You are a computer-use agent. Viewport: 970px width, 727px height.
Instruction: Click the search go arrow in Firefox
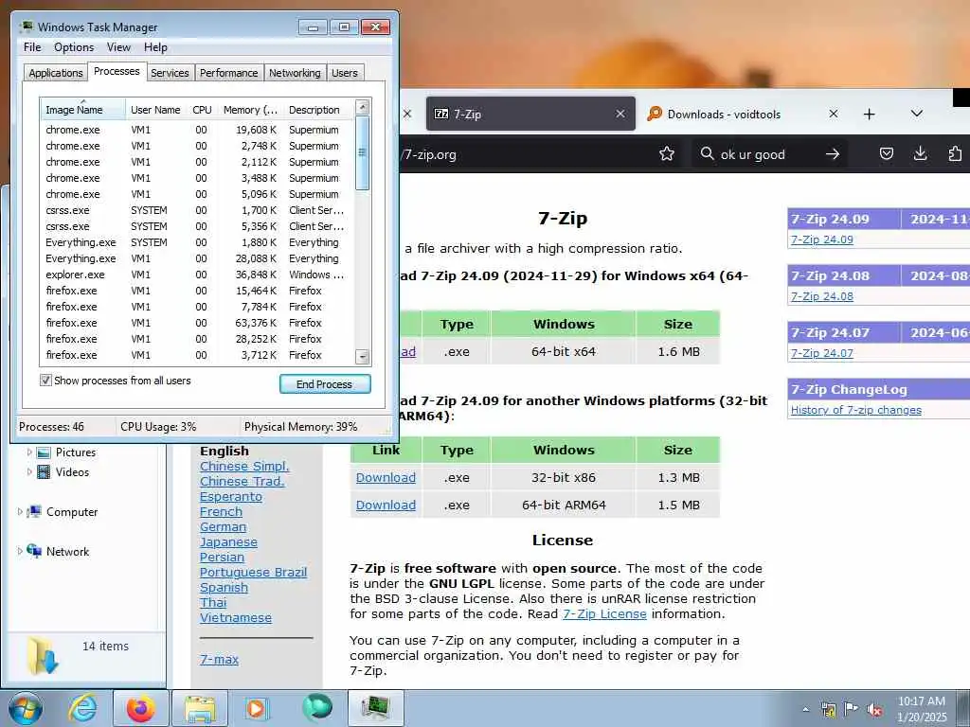[x=833, y=154]
